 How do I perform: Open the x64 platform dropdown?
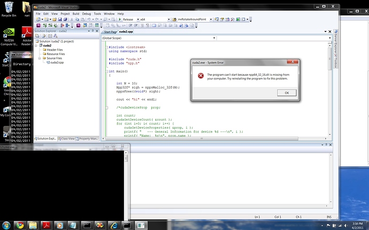[168, 20]
